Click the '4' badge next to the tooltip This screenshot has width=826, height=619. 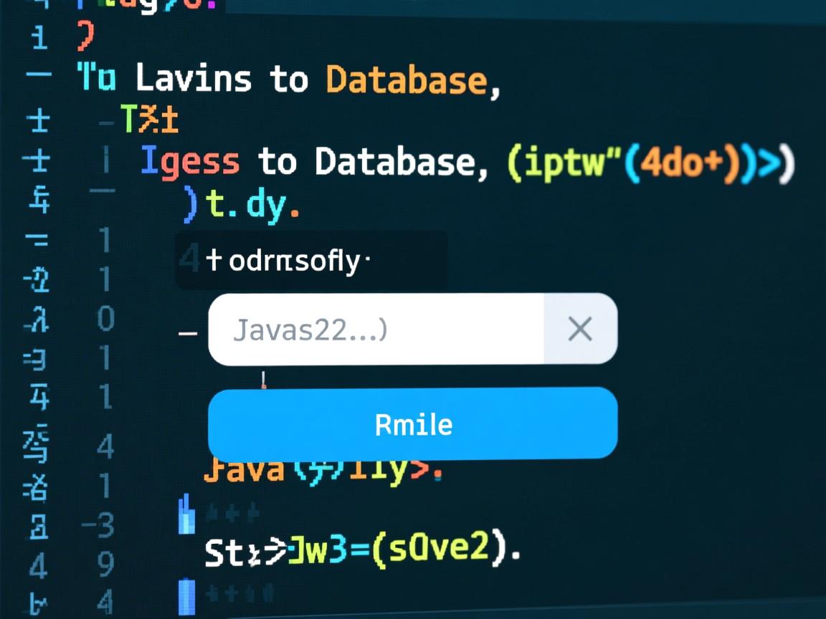[190, 259]
